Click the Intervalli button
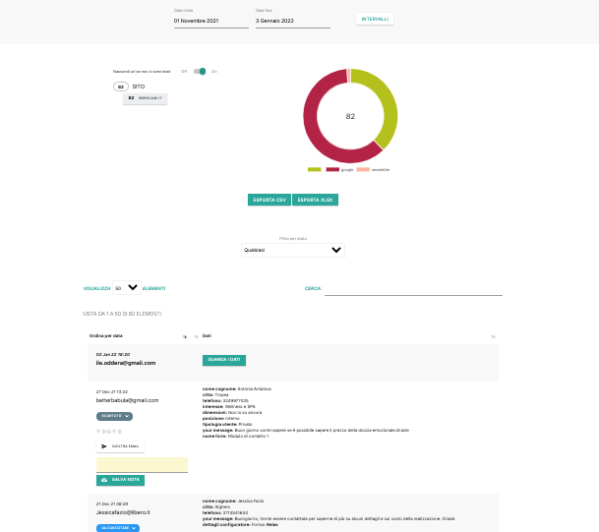 coord(375,19)
